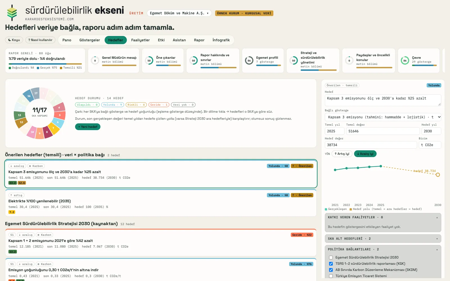This screenshot has width=450, height=281.
Task: Choose the Artış iyi direction button
Action: pos(342,154)
